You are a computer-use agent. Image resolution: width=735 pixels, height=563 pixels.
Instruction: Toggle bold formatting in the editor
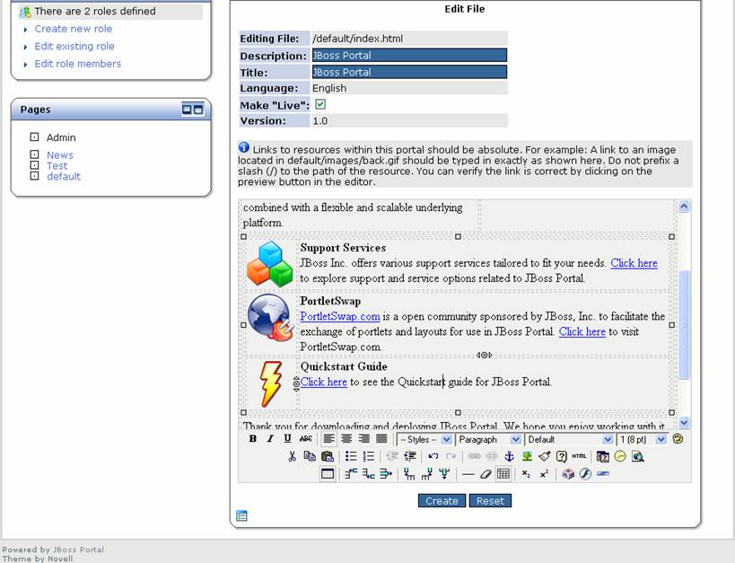(253, 439)
